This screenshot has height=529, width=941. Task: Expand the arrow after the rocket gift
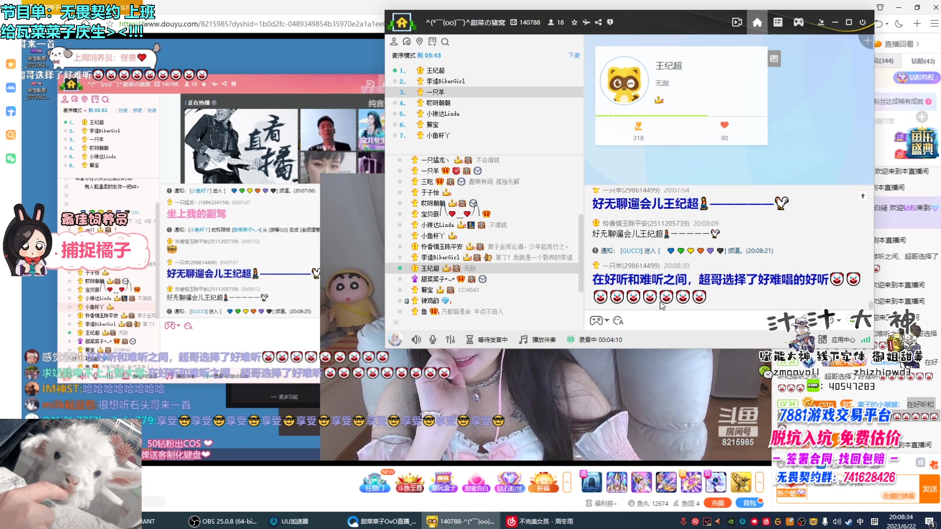click(759, 482)
